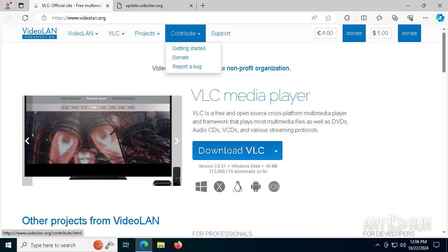The width and height of the screenshot is (448, 252).
Task: Select Donate in the Contribute menu
Action: [181, 57]
